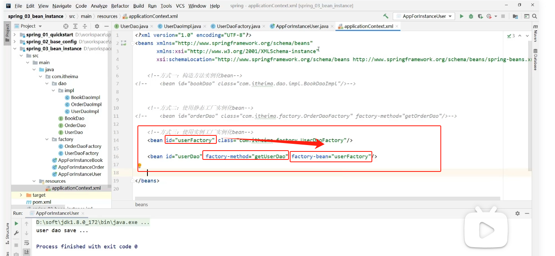Click the Run panel stop square icon
This screenshot has width=555, height=256.
click(16, 244)
